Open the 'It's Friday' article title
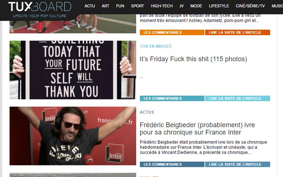Image resolution: width=283 pixels, height=177 pixels. 193,59
